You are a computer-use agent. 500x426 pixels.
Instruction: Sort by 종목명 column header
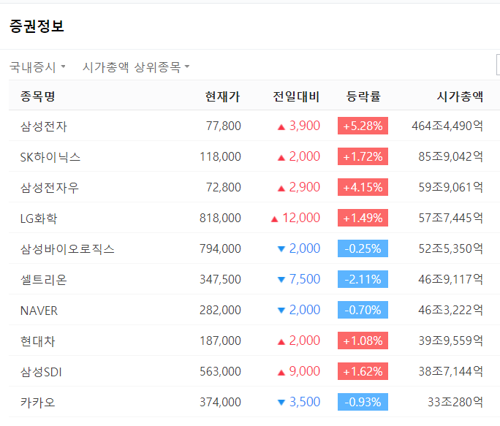(x=37, y=96)
